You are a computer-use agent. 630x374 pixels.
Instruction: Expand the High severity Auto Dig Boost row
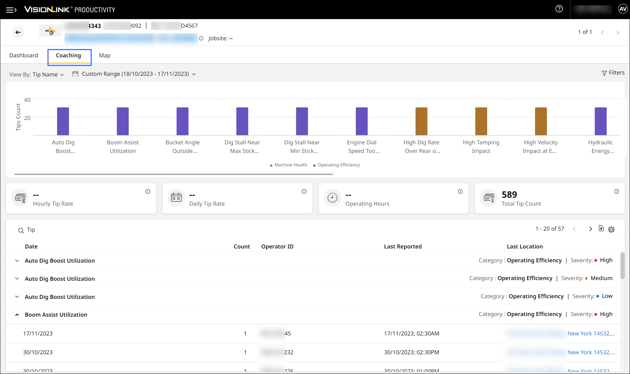tap(17, 261)
